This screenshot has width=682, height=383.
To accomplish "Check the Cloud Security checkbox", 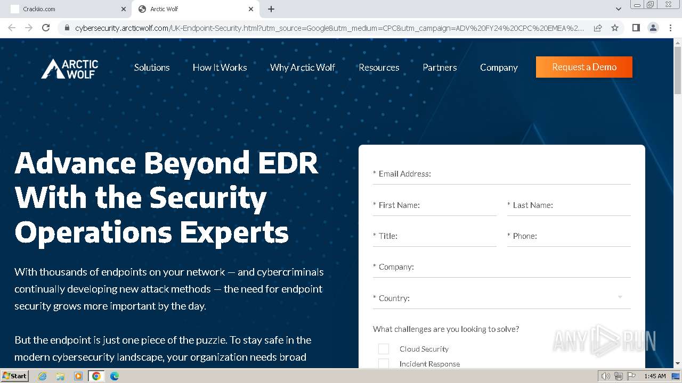I will 384,349.
